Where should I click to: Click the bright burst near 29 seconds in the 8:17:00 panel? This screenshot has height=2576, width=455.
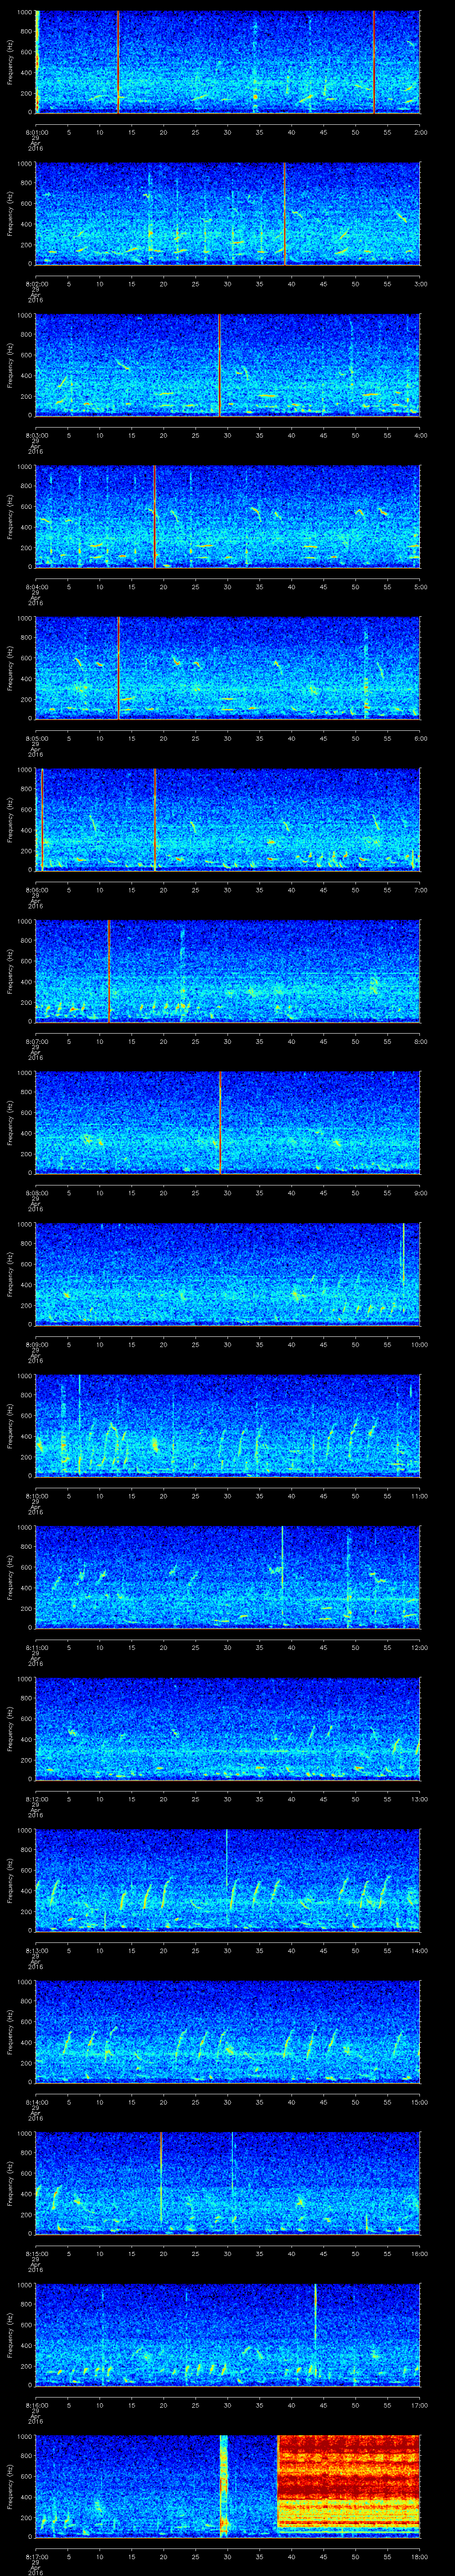pos(224,2486)
